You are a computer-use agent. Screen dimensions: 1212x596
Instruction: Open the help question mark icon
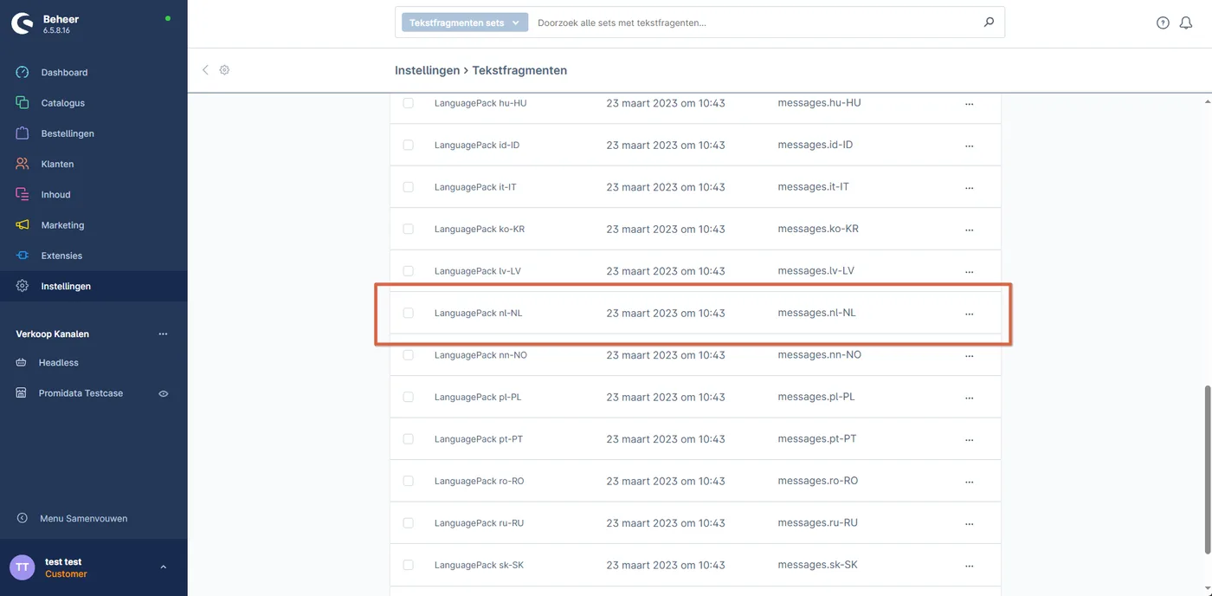pos(1163,23)
